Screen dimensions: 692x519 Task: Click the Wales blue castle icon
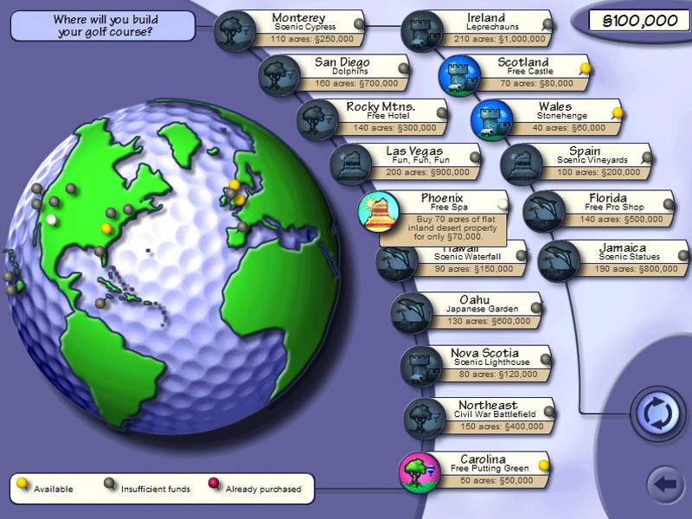491,120
